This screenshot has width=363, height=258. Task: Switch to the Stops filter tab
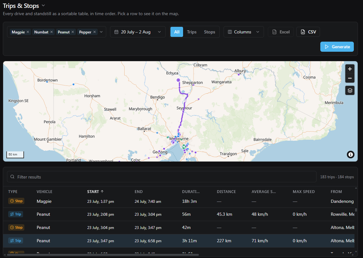click(210, 32)
